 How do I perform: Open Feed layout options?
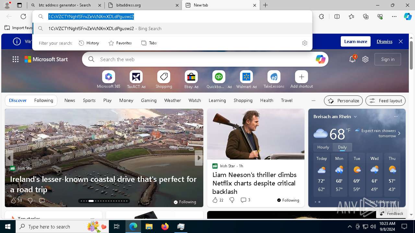(385, 101)
